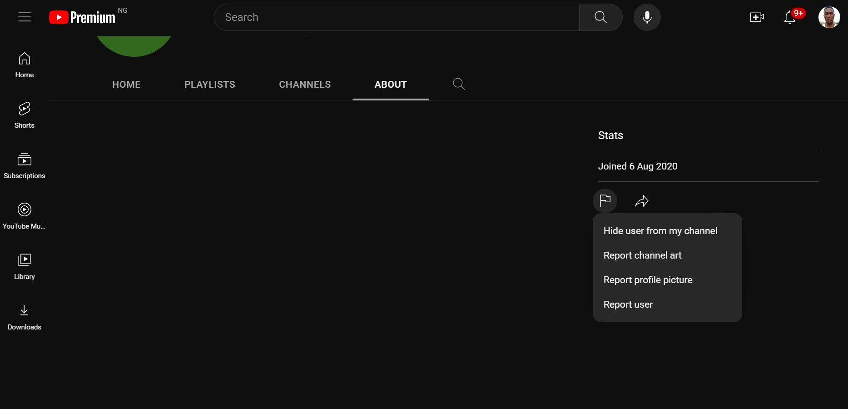Select the ABOUT tab

click(x=391, y=85)
